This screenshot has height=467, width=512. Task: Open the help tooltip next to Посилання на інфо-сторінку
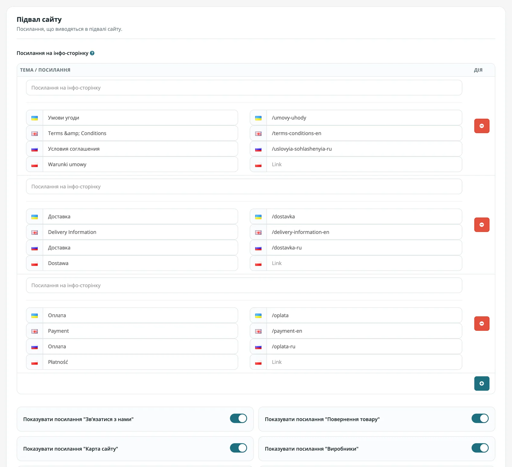pyautogui.click(x=92, y=53)
